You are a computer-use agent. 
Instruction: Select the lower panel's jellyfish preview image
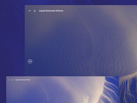pos(62,90)
